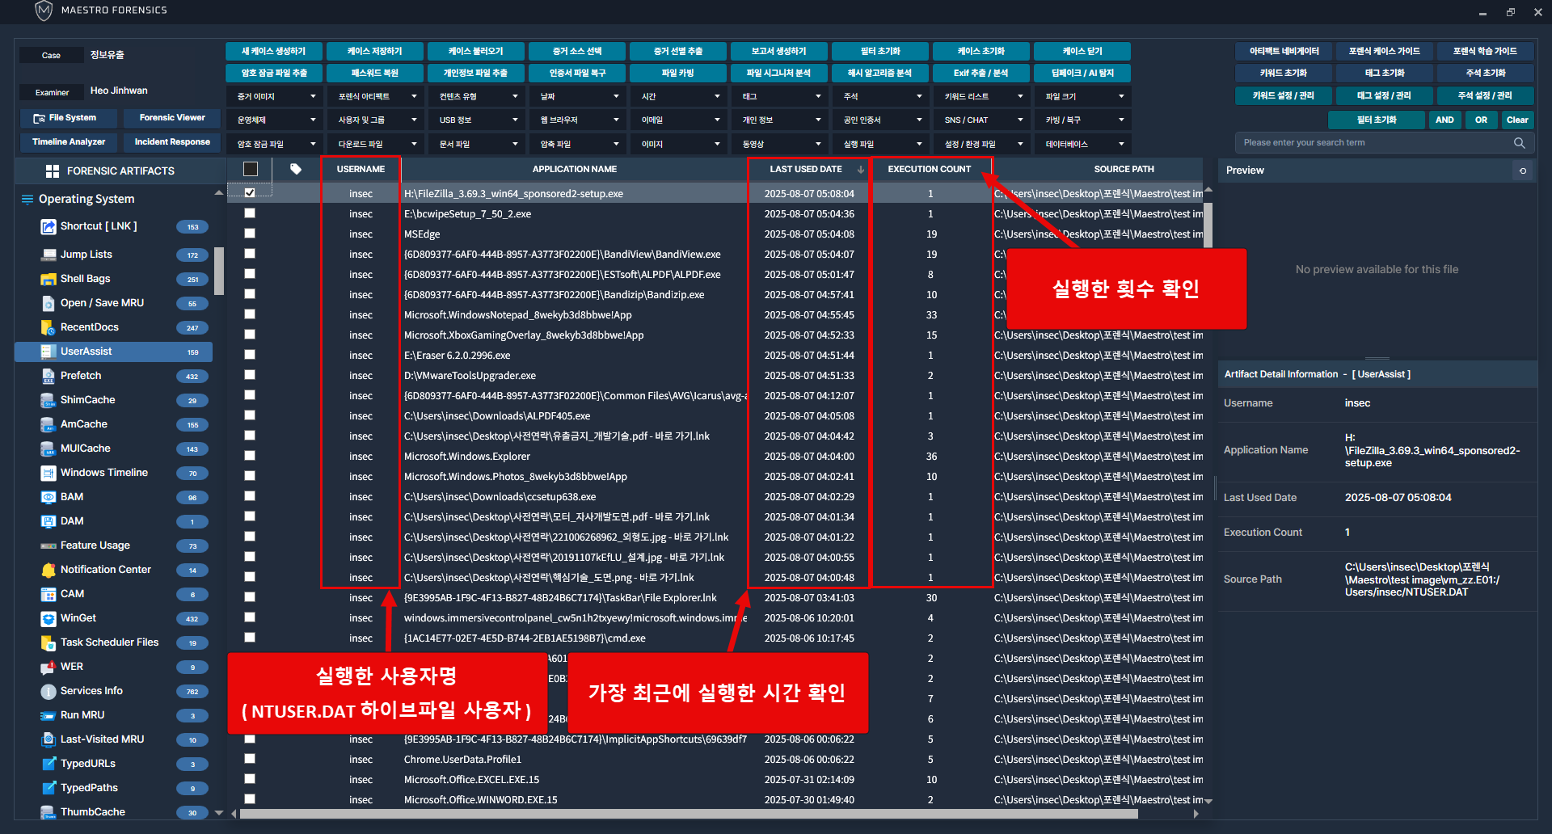
Task: Uncheck the FileZilla setup row checkbox
Action: (250, 193)
